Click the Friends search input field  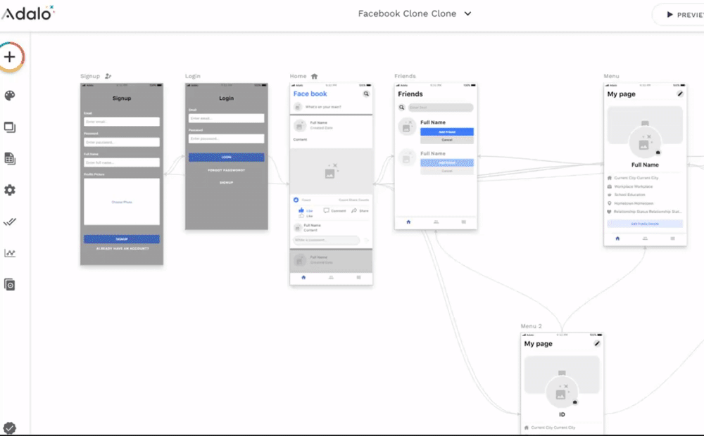pos(441,108)
